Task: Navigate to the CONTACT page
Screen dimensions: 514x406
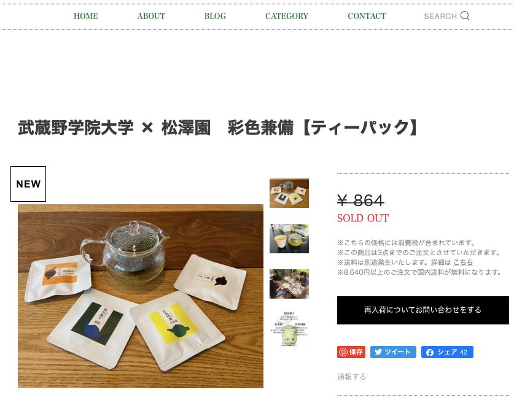Action: [367, 16]
